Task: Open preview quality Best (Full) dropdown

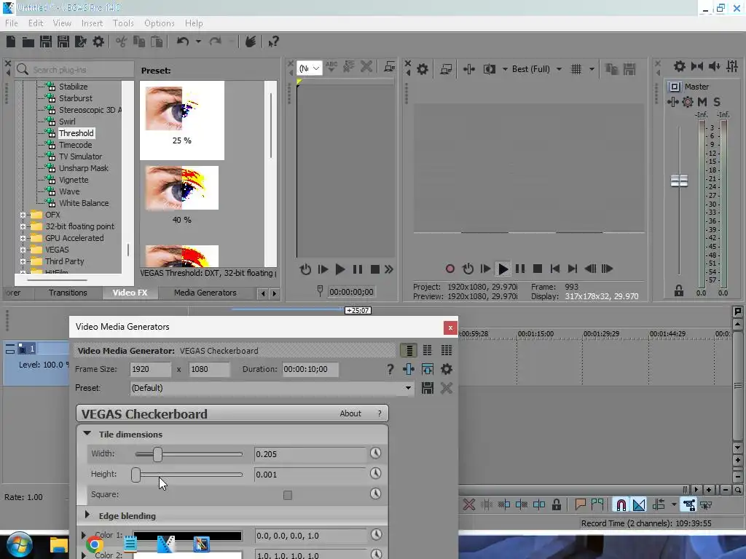Action: (537, 69)
